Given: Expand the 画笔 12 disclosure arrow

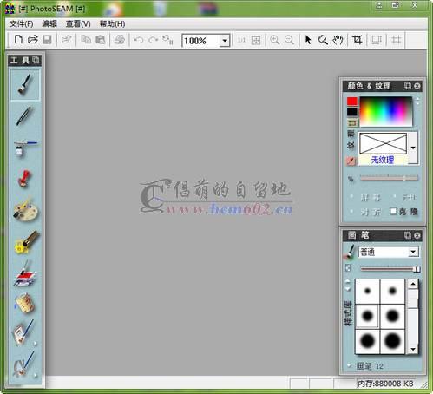Looking at the screenshot, I should pos(349,366).
